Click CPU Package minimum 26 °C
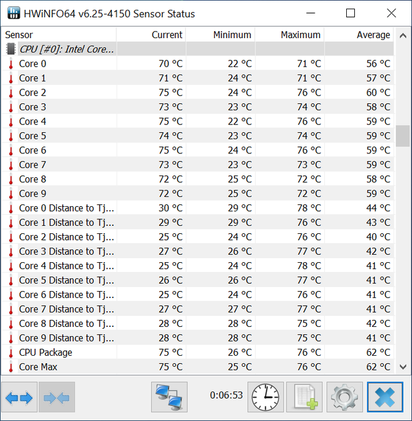Image resolution: width=412 pixels, height=421 pixels. click(240, 352)
